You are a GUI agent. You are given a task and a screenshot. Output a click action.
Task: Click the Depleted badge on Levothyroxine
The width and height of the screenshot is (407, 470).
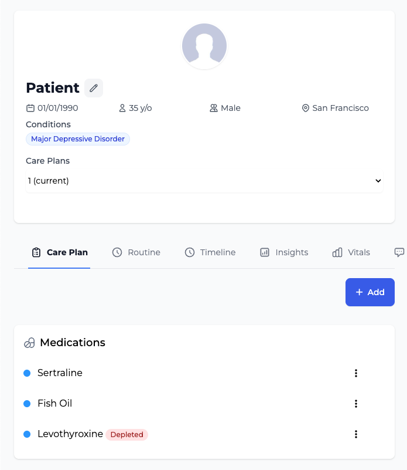(x=127, y=435)
